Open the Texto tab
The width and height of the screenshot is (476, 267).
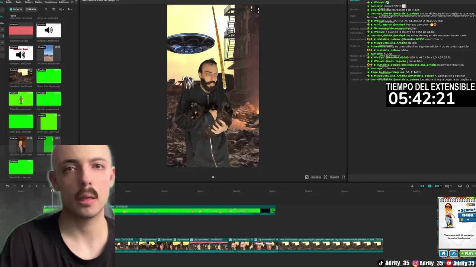pyautogui.click(x=18, y=2)
